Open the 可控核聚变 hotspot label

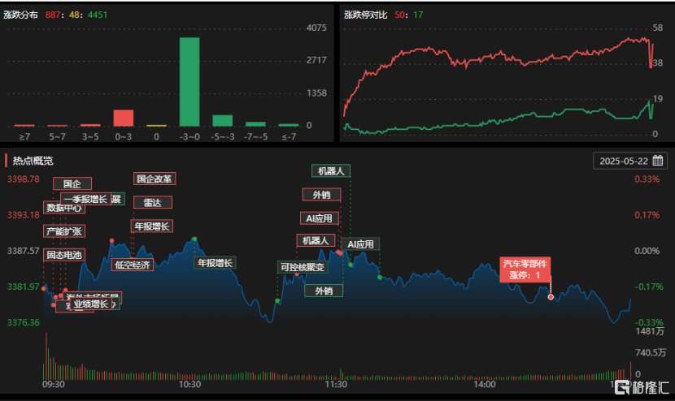[x=302, y=267]
